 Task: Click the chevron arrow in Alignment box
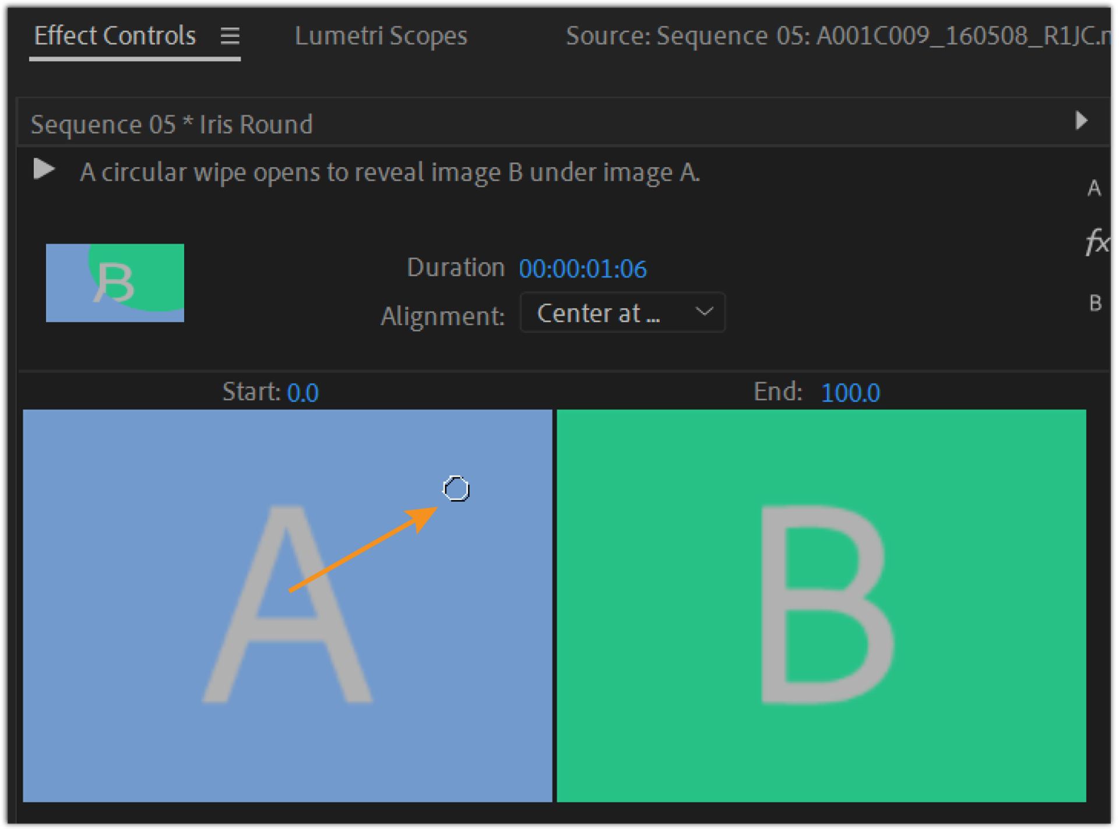(704, 312)
